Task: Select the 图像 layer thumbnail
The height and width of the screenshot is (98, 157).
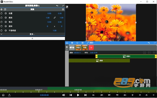Action: (85, 48)
